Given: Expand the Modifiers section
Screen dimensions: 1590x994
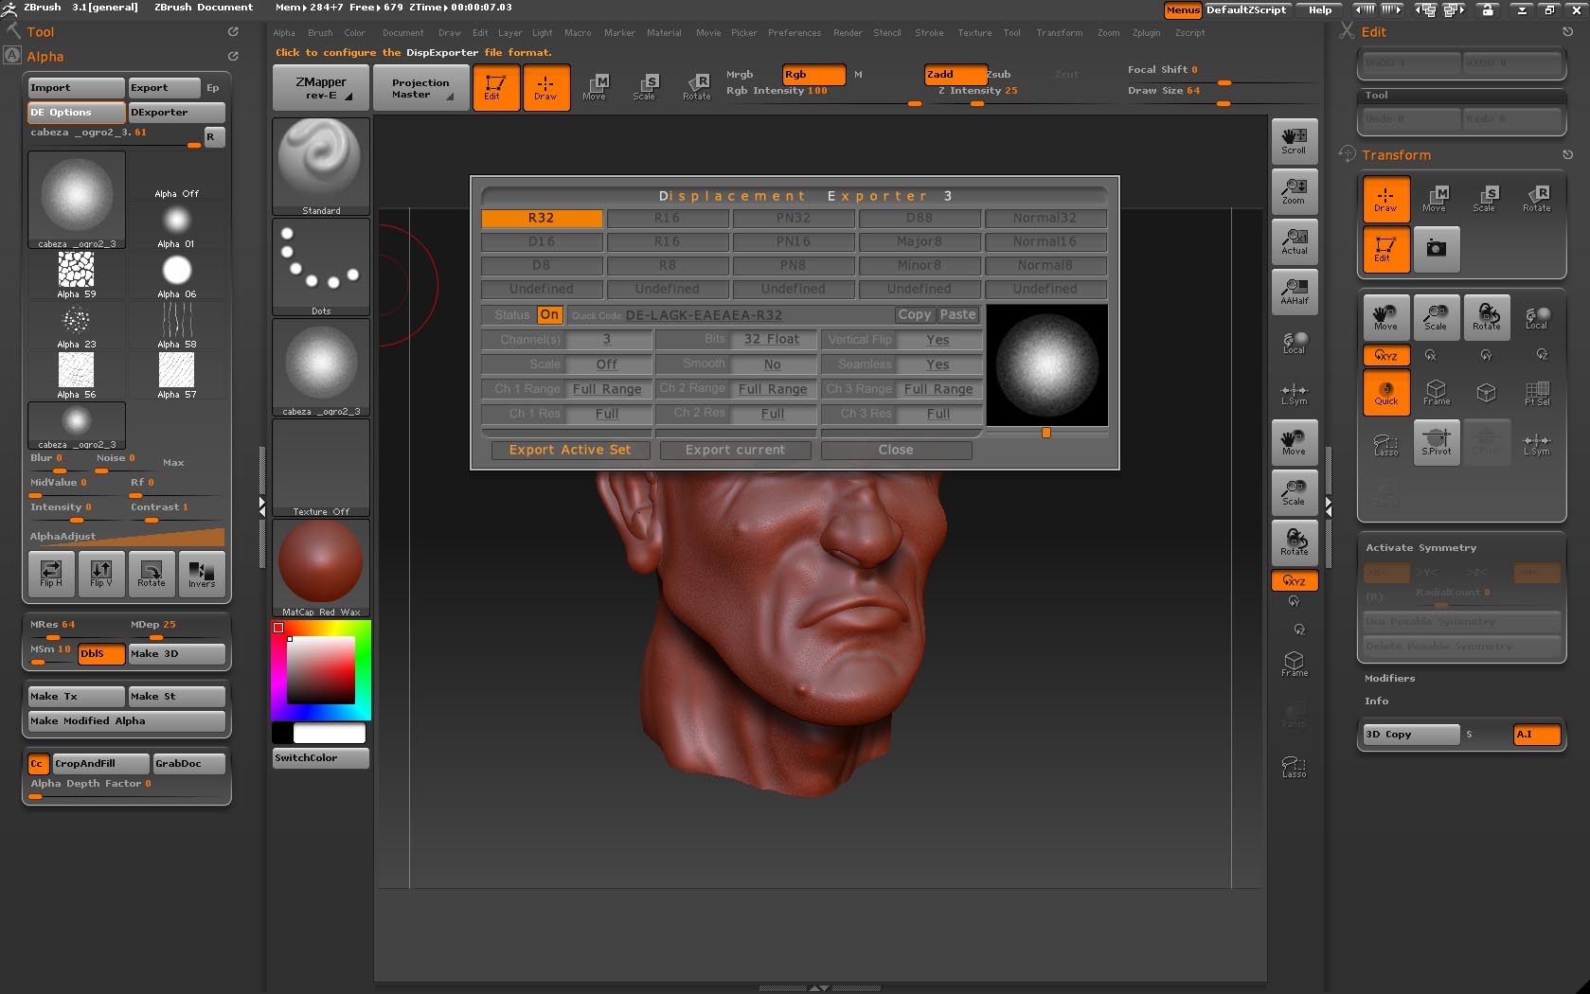Looking at the screenshot, I should [1389, 679].
